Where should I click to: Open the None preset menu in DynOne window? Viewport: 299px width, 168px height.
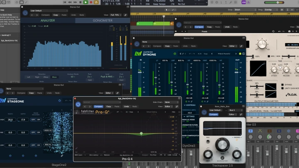160,42
